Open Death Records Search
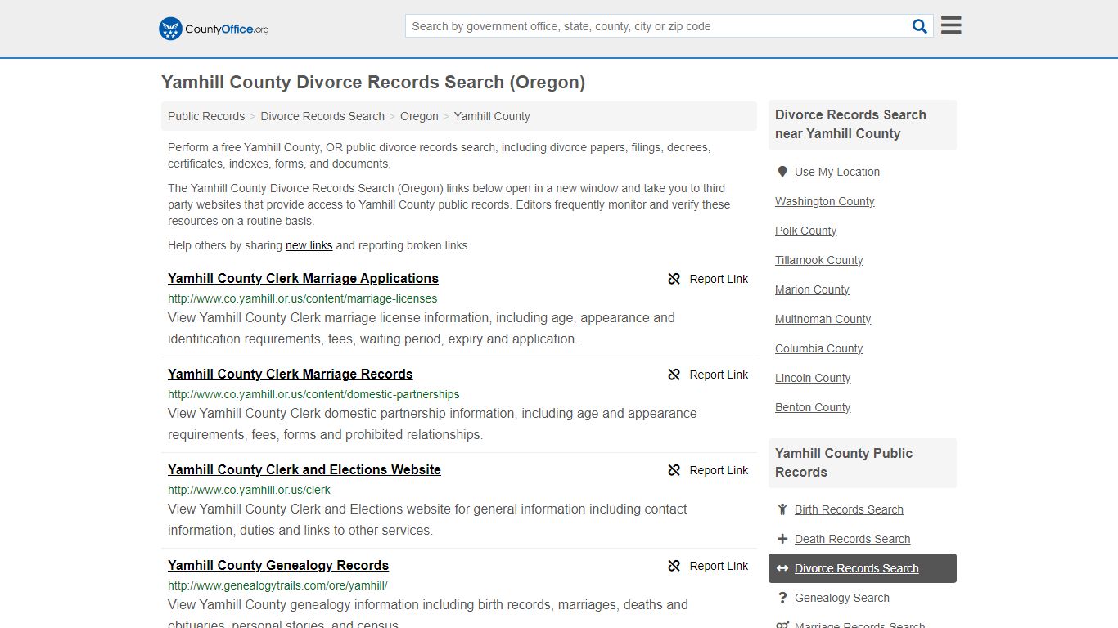Viewport: 1118px width, 628px height. tap(852, 539)
